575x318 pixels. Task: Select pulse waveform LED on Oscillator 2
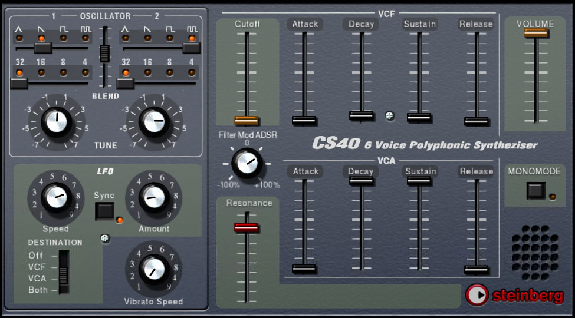pos(192,38)
